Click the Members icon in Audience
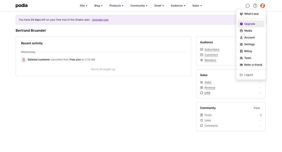 (x=201, y=60)
